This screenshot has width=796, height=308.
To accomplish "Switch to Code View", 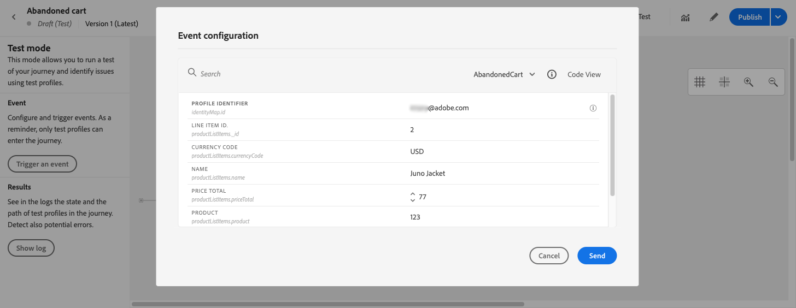I will [x=584, y=74].
